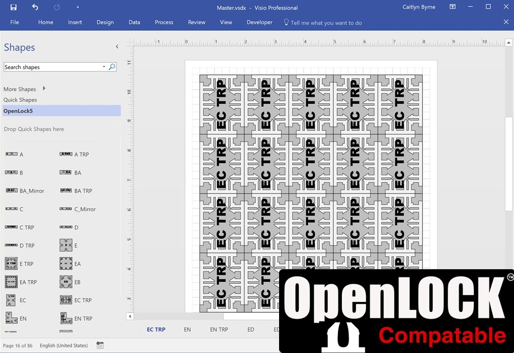Image resolution: width=514 pixels, height=353 pixels.
Task: Select the EC TRP master shape
Action: [x=76, y=300]
